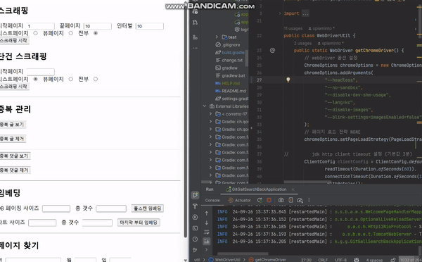Click the 중복 글 보기 button

click(x=13, y=125)
